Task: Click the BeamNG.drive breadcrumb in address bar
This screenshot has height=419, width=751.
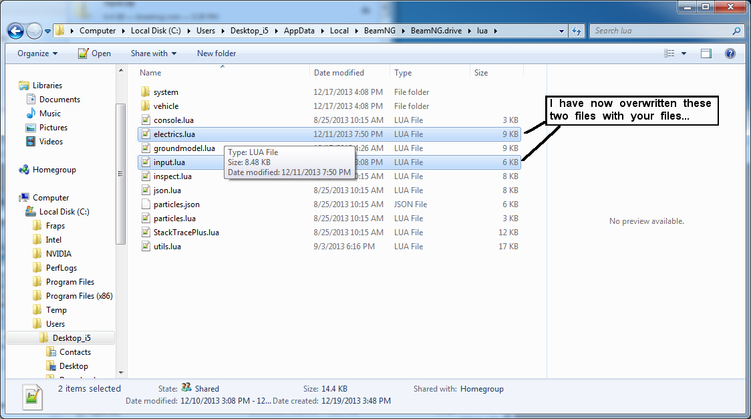Action: click(x=436, y=31)
